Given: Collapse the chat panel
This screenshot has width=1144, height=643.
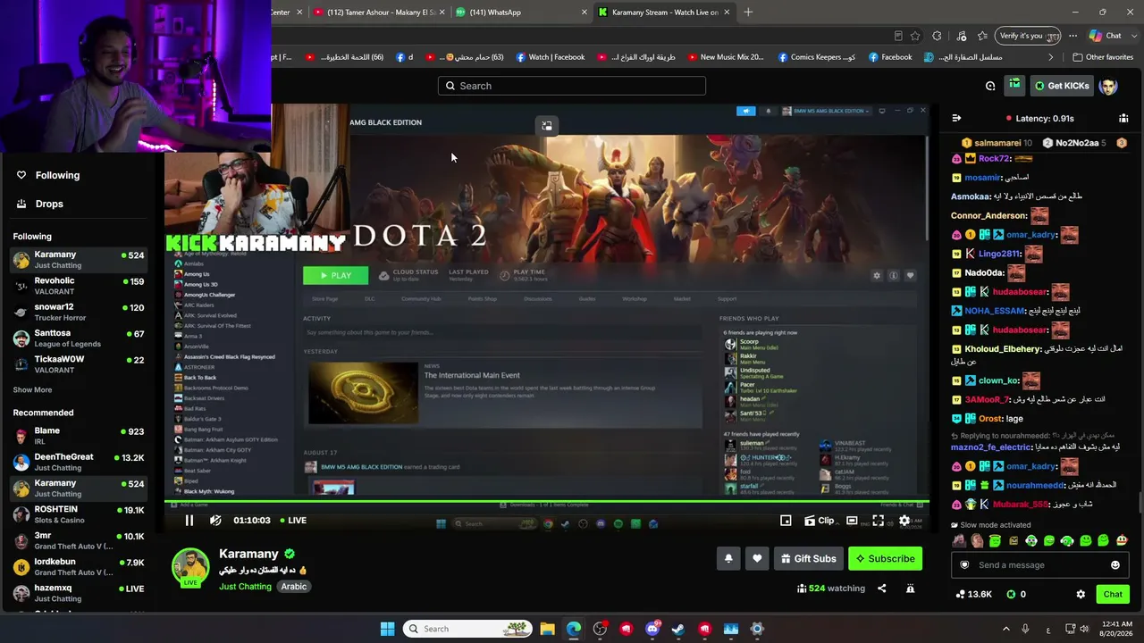Looking at the screenshot, I should click(x=956, y=118).
